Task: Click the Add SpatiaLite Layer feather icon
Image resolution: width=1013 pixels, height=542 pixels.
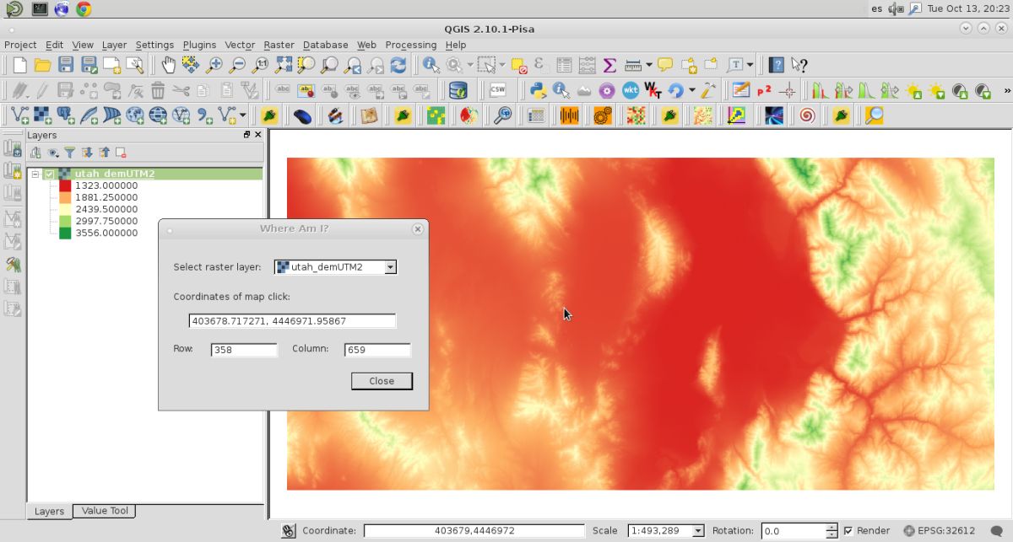Action: tap(88, 115)
